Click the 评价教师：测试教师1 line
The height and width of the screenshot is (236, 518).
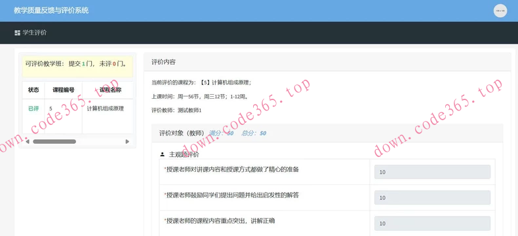coord(176,110)
